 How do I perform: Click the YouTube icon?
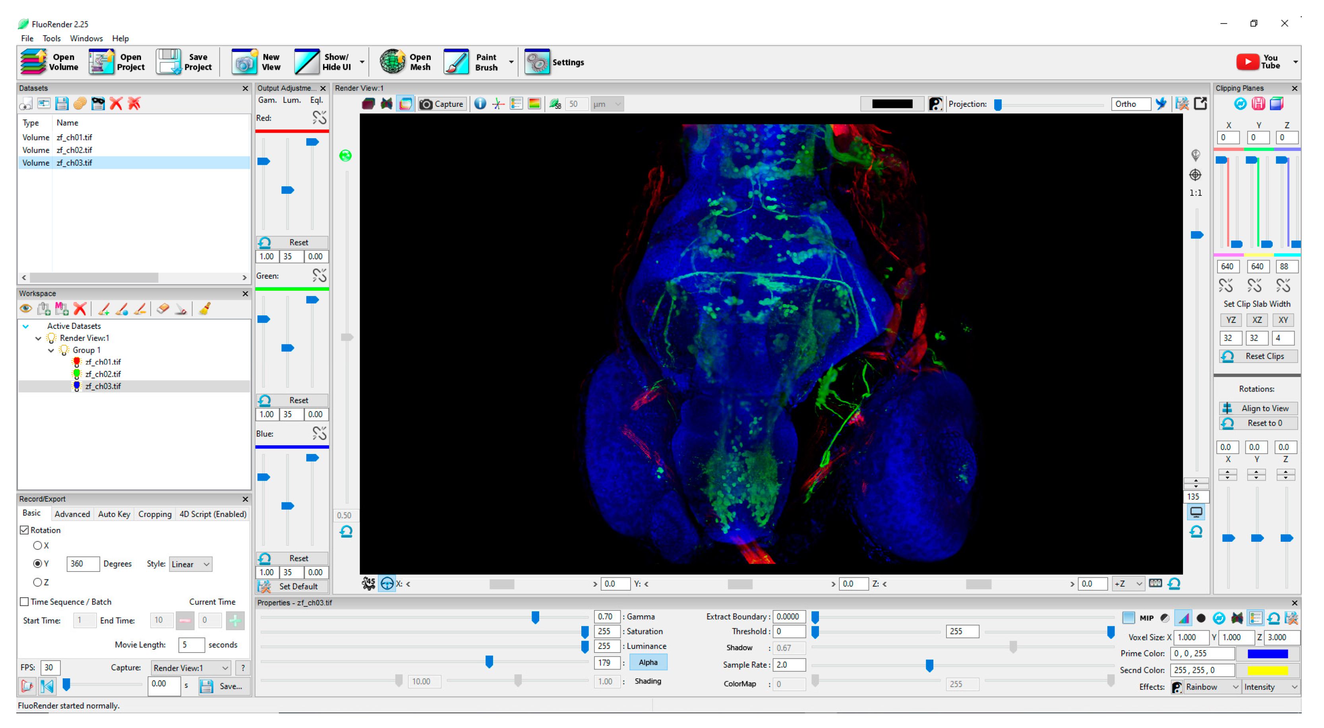1247,62
